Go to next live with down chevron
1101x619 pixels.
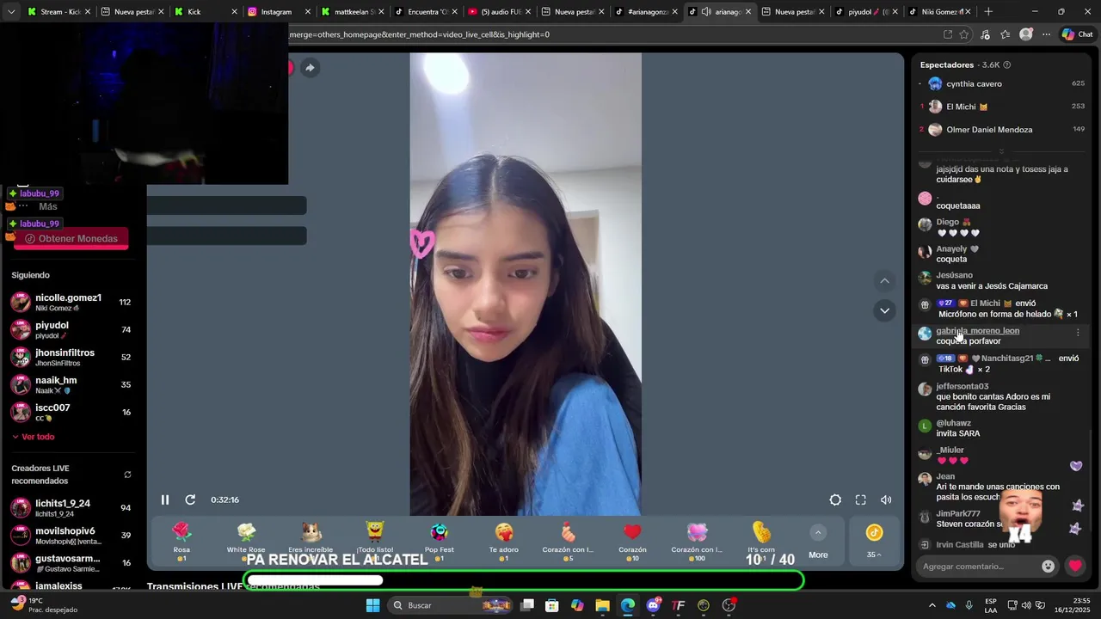click(884, 310)
